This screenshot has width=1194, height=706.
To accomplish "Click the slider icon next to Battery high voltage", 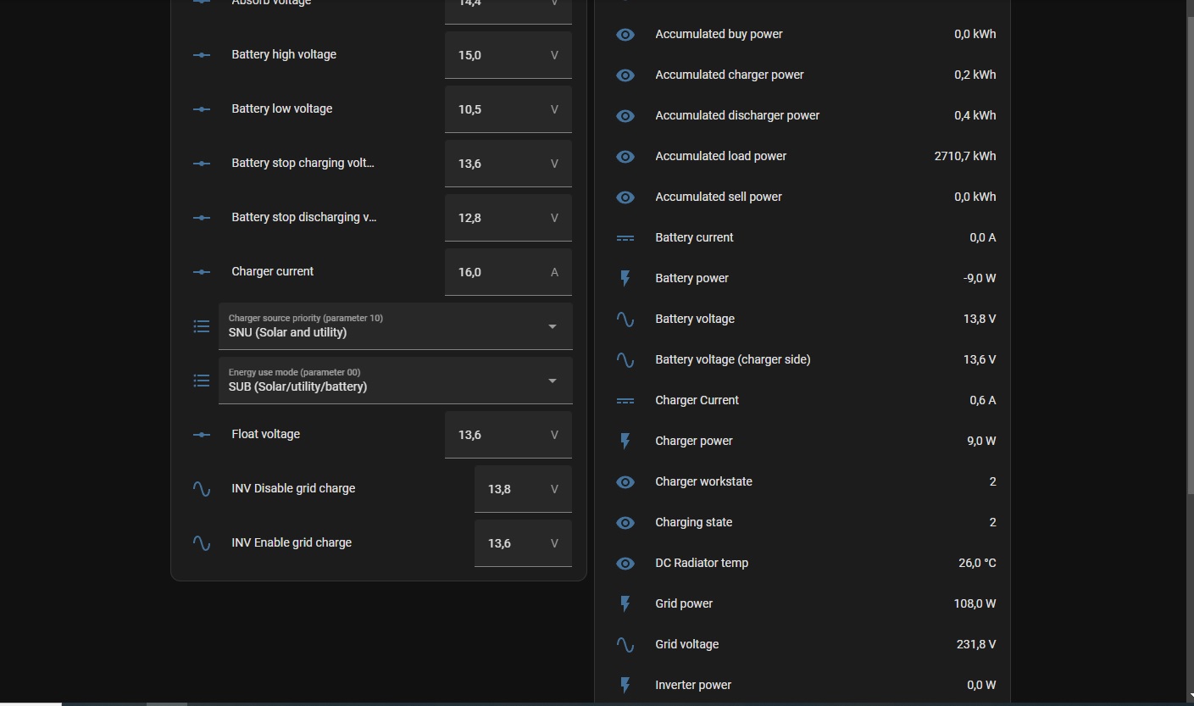I will pyautogui.click(x=202, y=55).
